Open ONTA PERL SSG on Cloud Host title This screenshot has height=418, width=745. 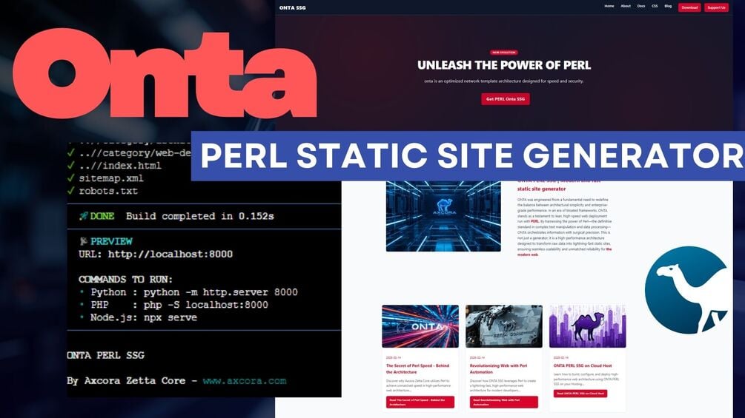tap(583, 365)
